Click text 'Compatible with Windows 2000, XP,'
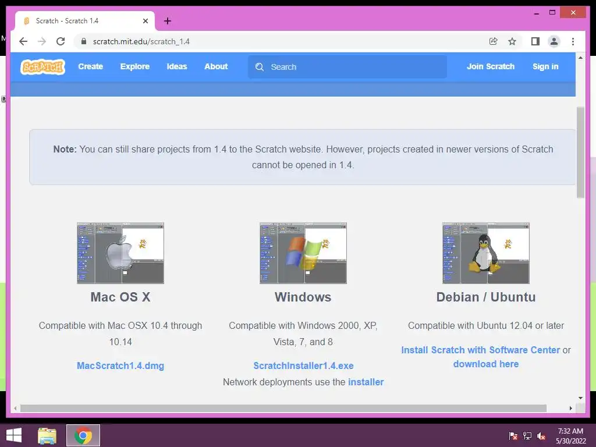Image resolution: width=596 pixels, height=447 pixels. point(303,326)
